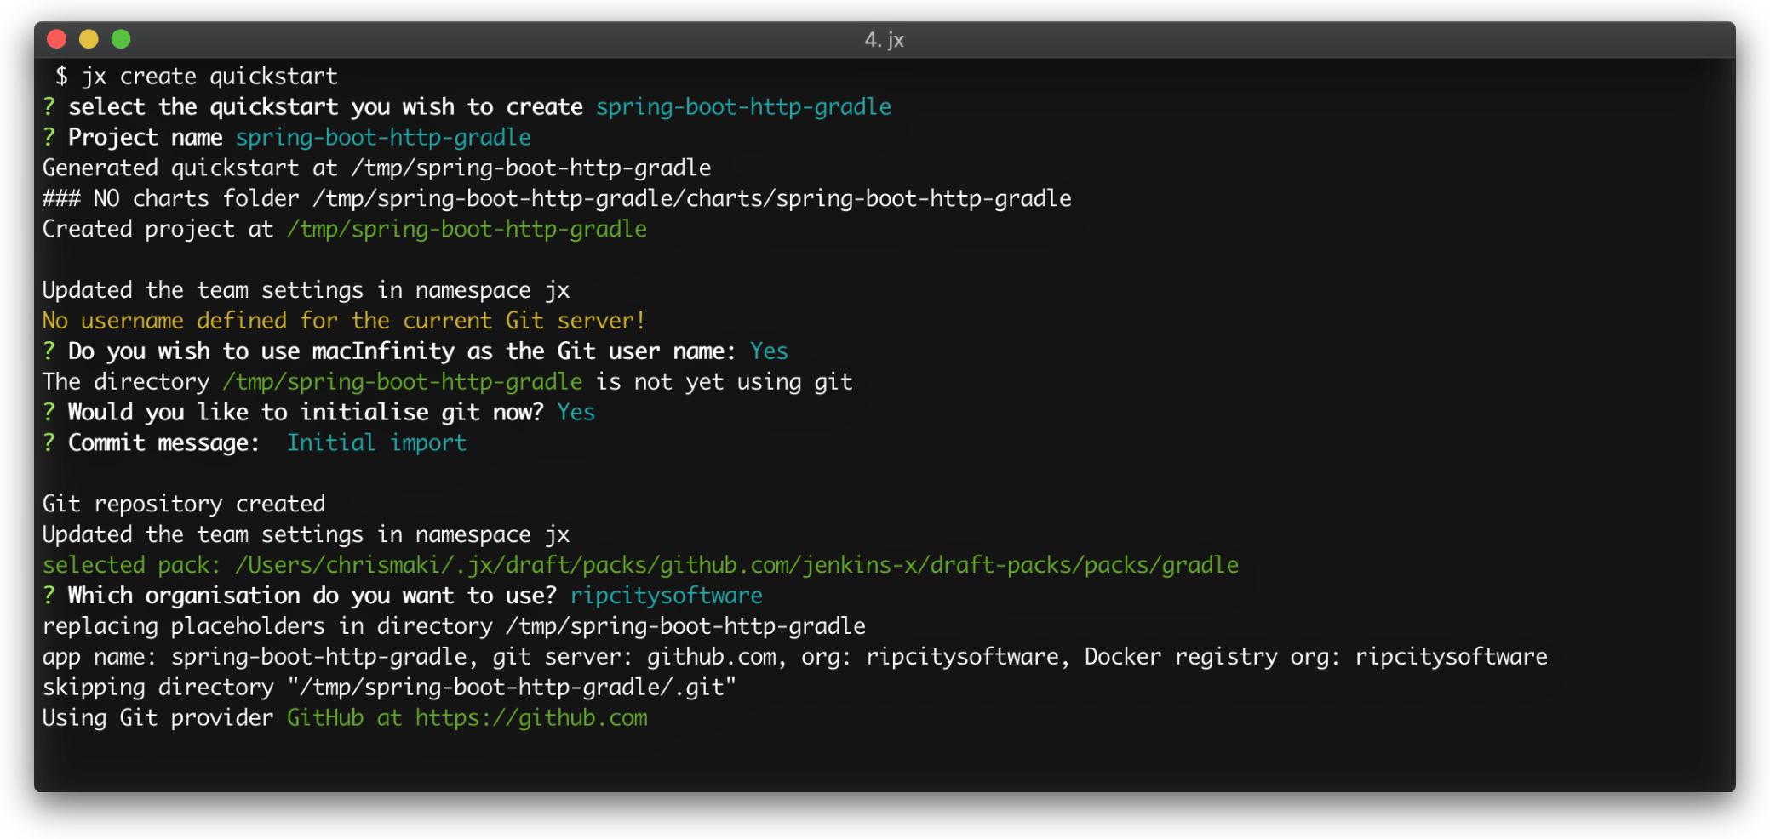Click the question mark before "Project name"
The image size is (1770, 839).
pyautogui.click(x=49, y=138)
